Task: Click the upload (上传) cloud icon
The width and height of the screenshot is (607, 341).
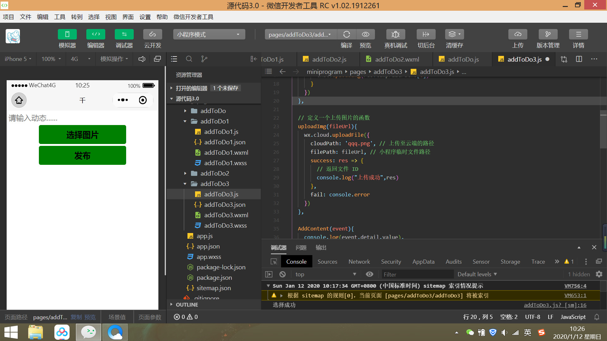Action: click(518, 34)
